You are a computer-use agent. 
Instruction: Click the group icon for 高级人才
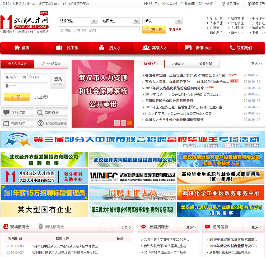[x=146, y=48]
